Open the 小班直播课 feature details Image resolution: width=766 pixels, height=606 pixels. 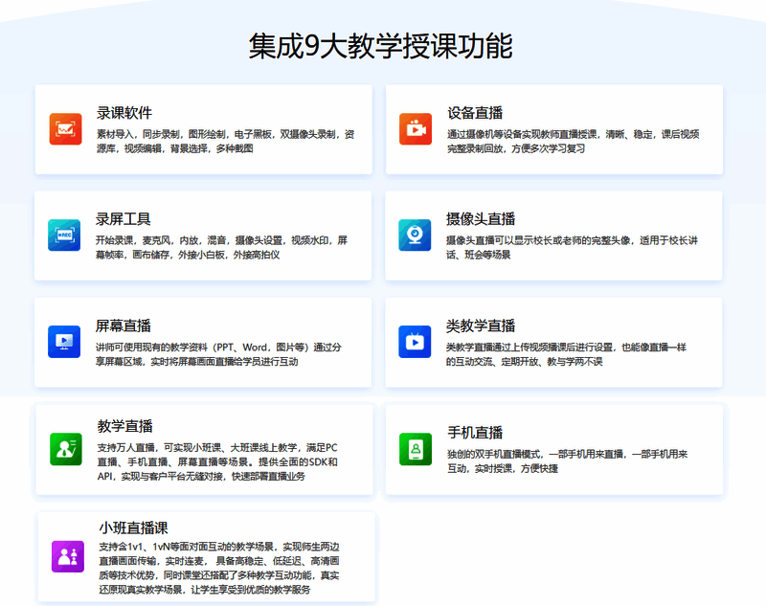(x=132, y=527)
